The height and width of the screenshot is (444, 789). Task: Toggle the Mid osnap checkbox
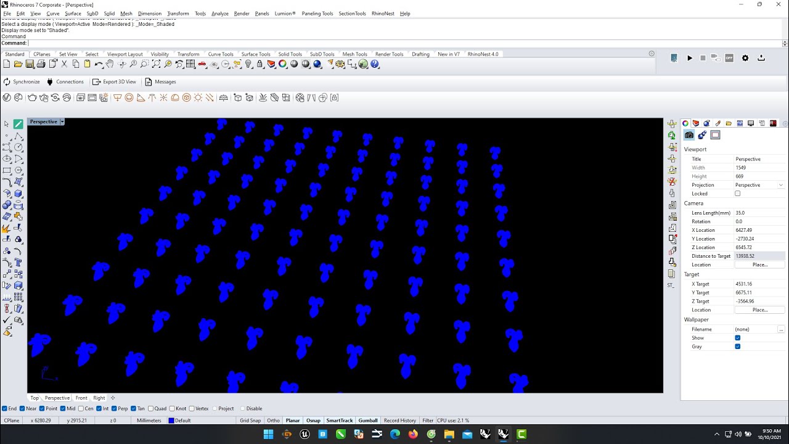(63, 408)
